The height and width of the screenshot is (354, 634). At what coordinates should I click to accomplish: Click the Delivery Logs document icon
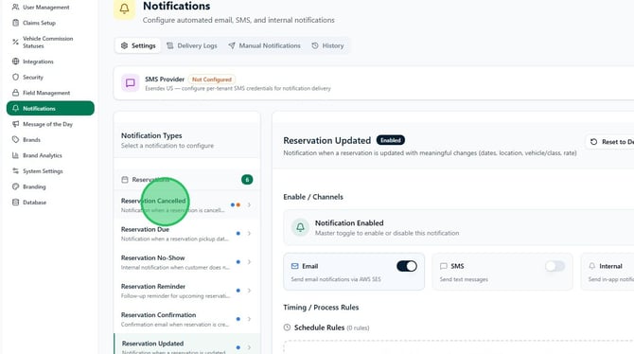[x=169, y=45]
